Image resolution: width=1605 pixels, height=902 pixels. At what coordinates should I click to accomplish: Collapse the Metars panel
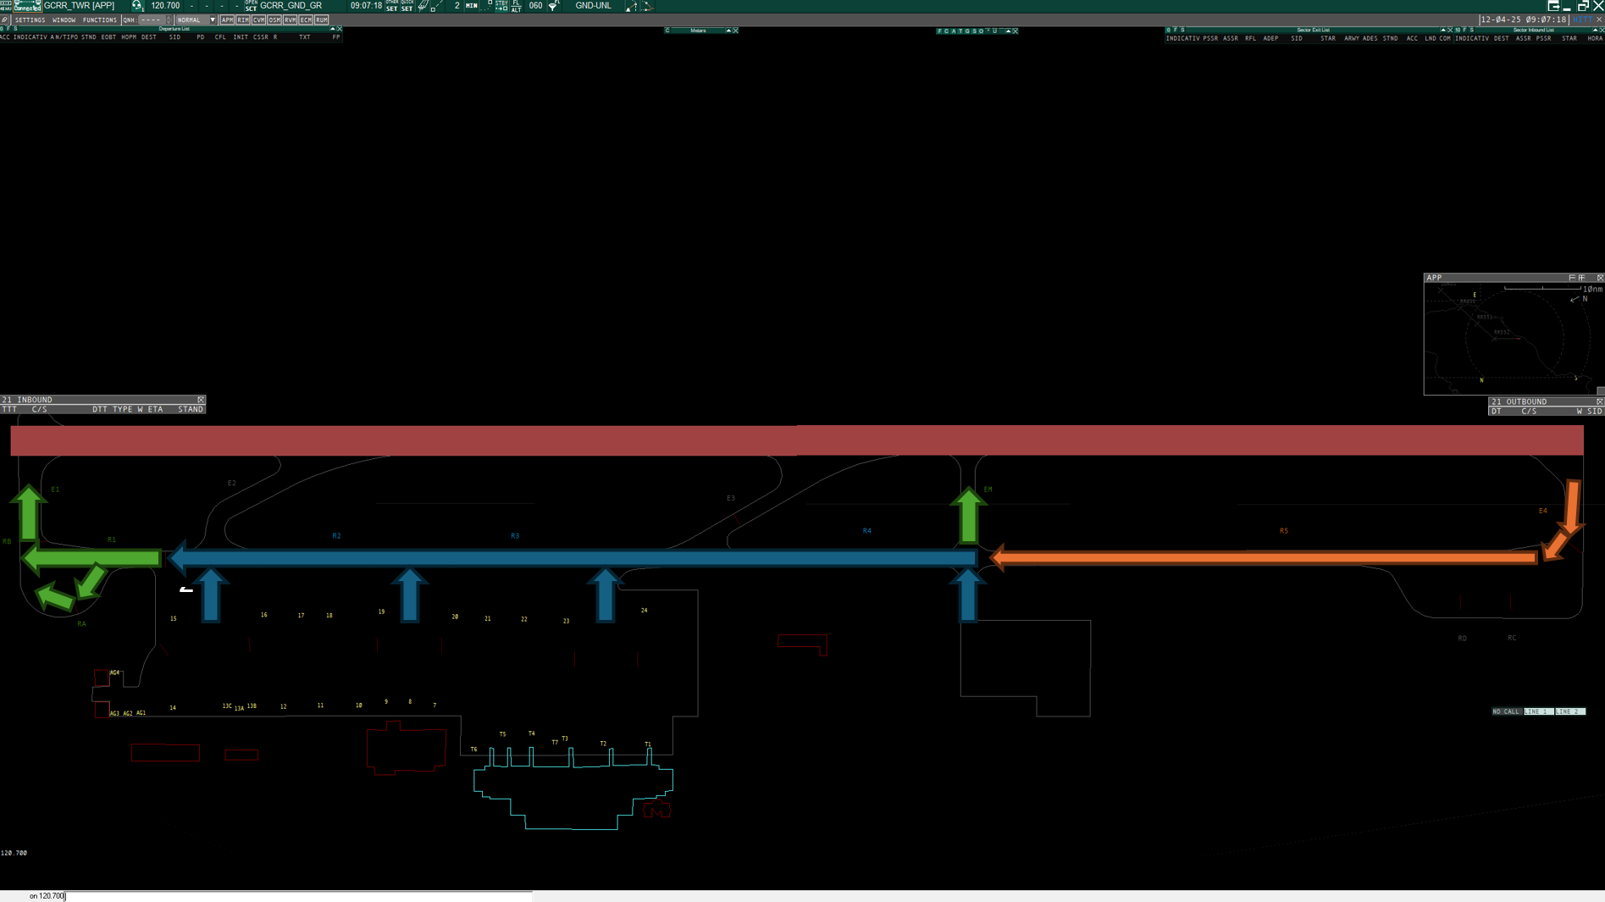click(x=728, y=30)
